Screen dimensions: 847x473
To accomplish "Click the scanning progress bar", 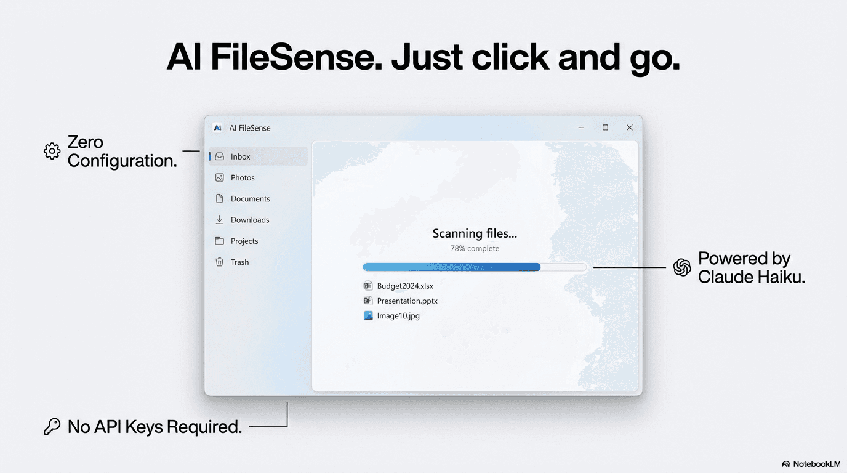I will 474,267.
